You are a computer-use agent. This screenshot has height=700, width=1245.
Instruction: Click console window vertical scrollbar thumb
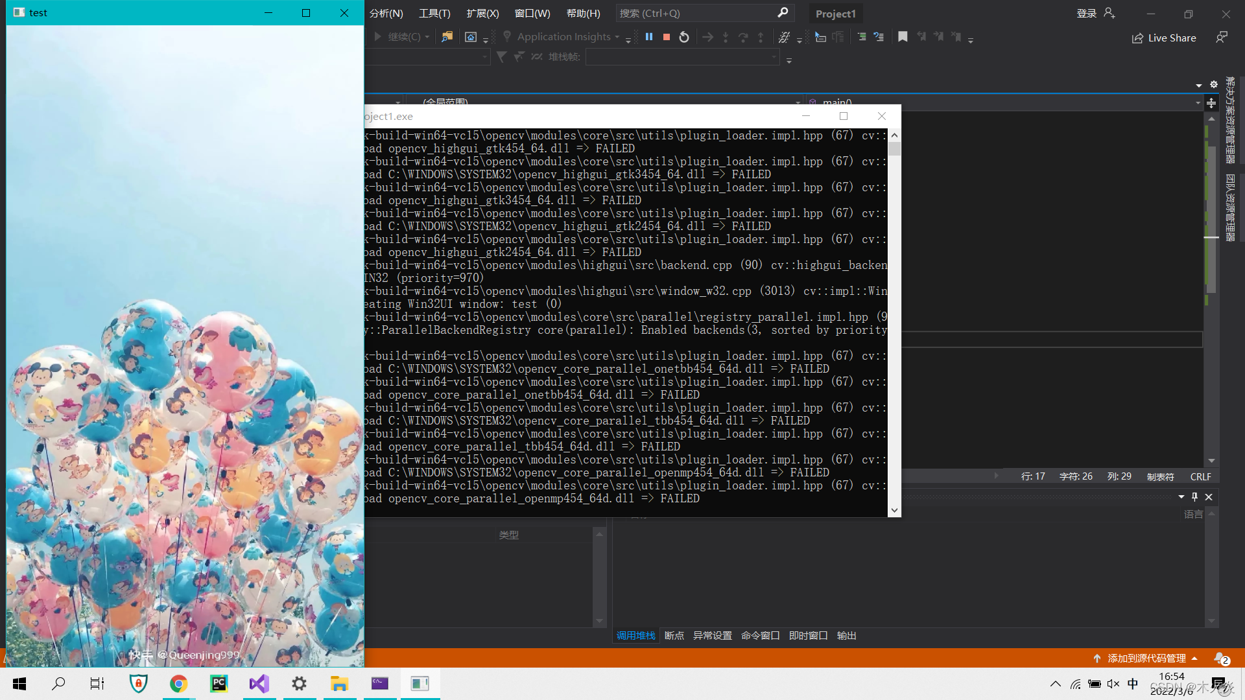point(895,149)
